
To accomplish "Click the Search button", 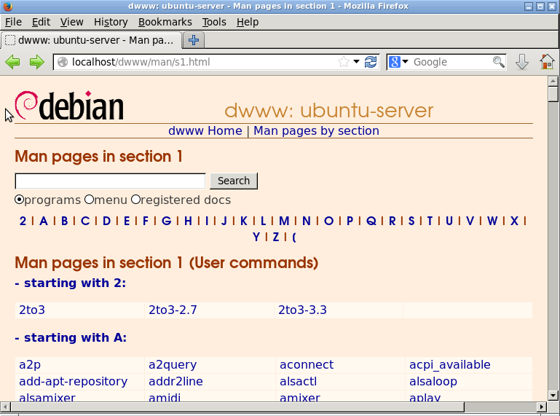I will click(234, 181).
